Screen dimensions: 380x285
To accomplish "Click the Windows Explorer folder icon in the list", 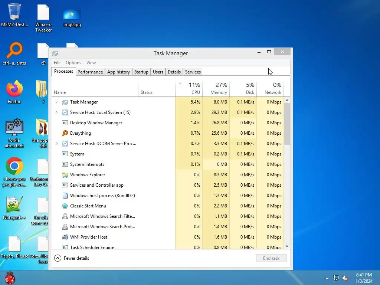I will coord(65,175).
